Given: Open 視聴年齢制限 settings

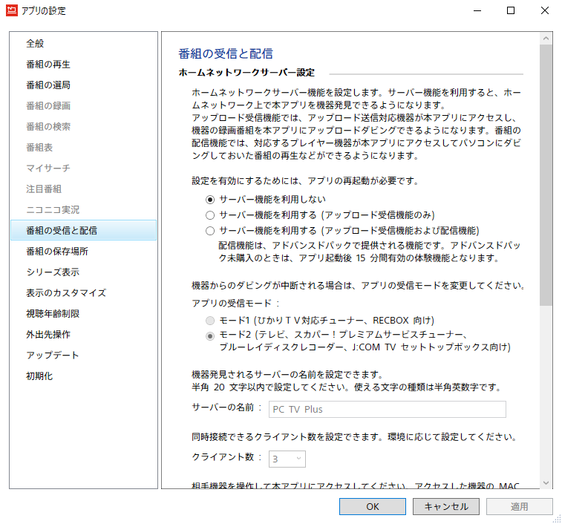Looking at the screenshot, I should point(52,314).
